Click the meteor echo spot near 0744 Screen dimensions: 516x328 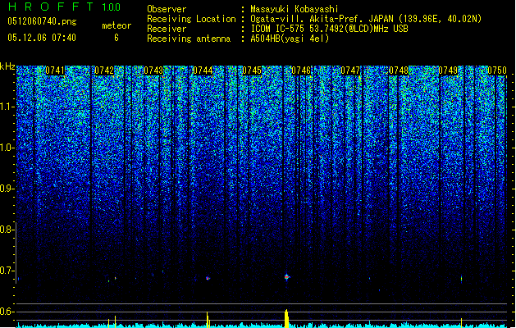[x=208, y=278]
